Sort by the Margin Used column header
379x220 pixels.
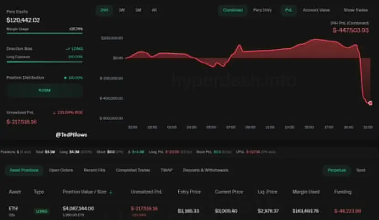(306, 192)
